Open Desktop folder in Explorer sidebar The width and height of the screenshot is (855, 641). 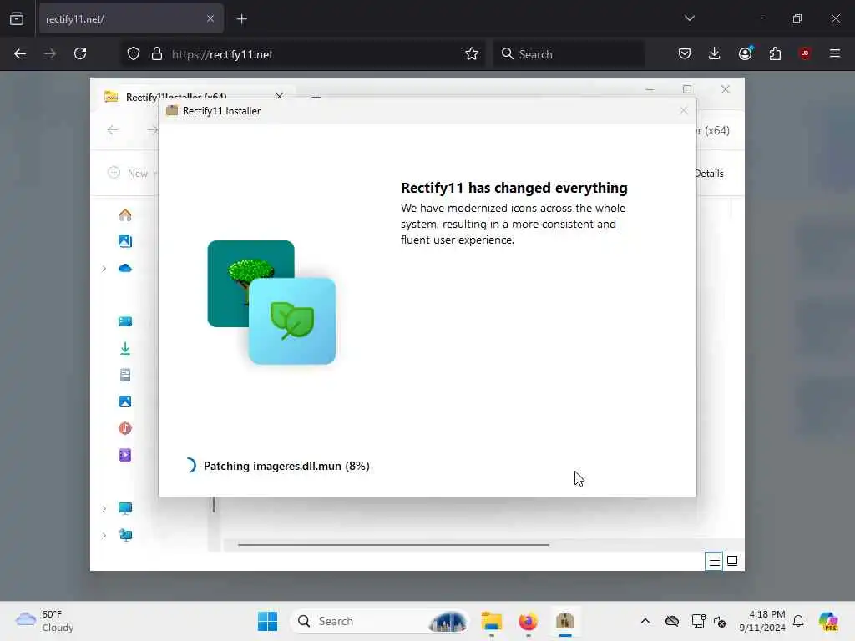click(x=125, y=321)
